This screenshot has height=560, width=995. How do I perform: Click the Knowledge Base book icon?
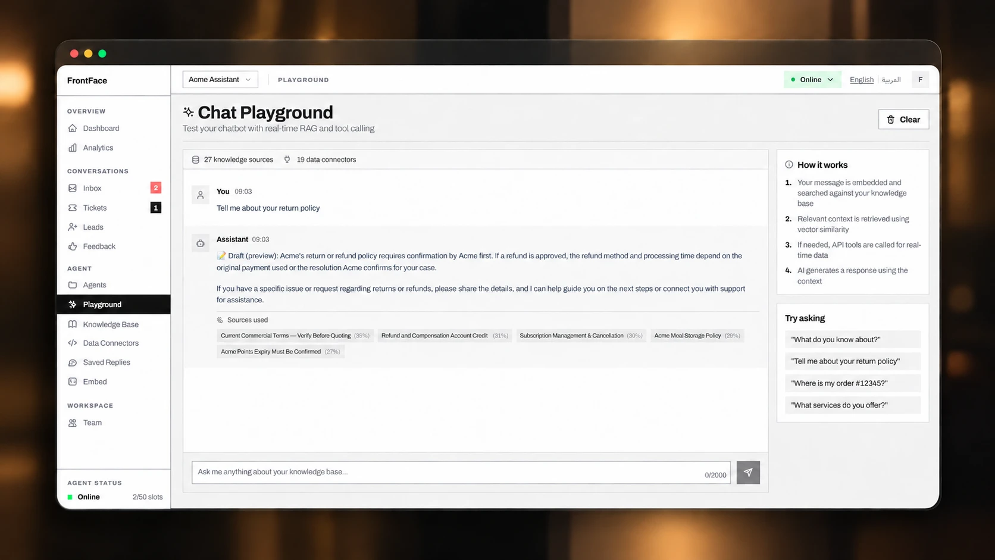pyautogui.click(x=73, y=324)
